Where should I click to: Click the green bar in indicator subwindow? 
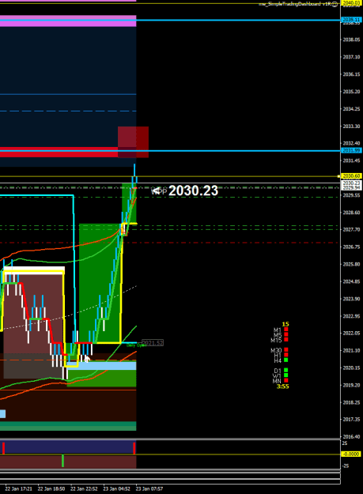tap(62, 461)
